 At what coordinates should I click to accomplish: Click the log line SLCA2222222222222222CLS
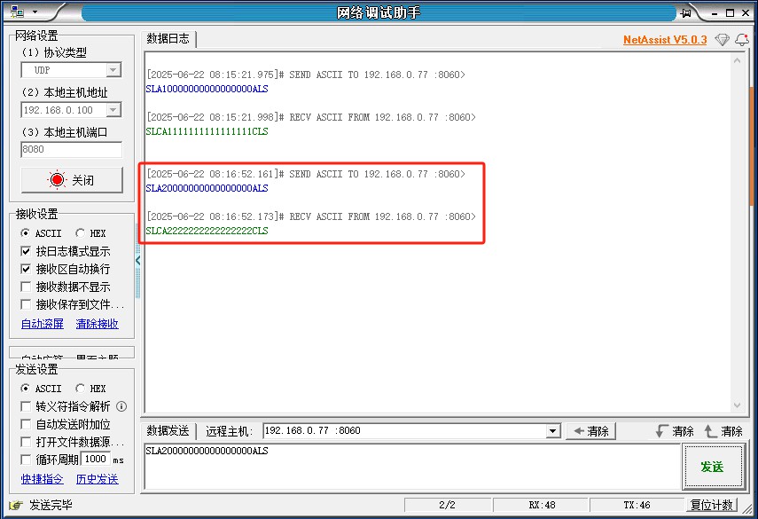(x=207, y=232)
